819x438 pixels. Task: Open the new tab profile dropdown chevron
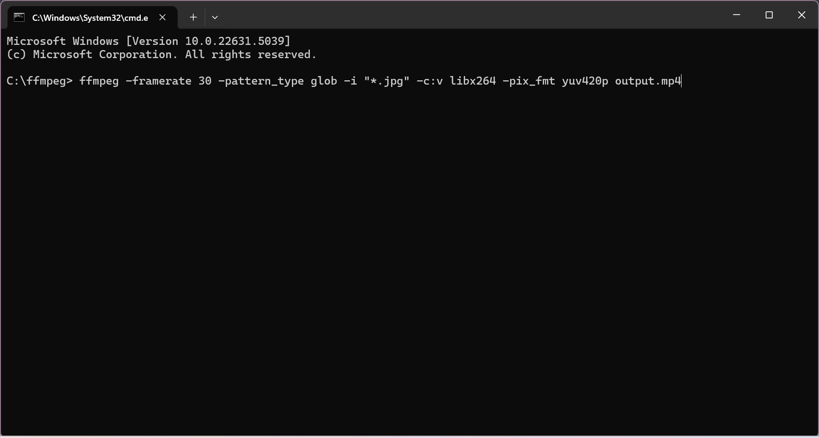click(x=215, y=17)
